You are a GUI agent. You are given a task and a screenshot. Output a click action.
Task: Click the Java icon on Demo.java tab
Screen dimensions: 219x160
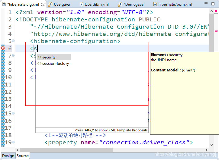pyautogui.click(x=120, y=5)
